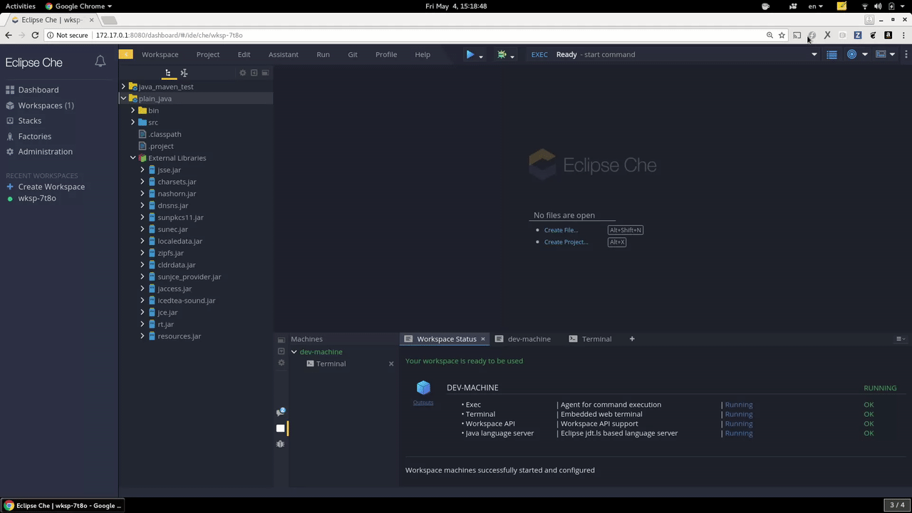Close the Terminal entry in Machines
Image resolution: width=912 pixels, height=513 pixels.
coord(391,364)
